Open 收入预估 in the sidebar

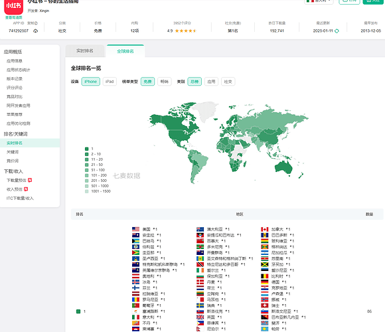[x=15, y=189]
